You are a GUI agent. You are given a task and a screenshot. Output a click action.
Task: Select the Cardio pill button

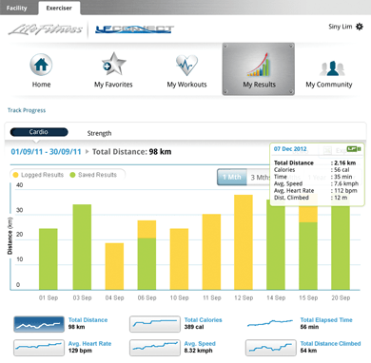39,132
